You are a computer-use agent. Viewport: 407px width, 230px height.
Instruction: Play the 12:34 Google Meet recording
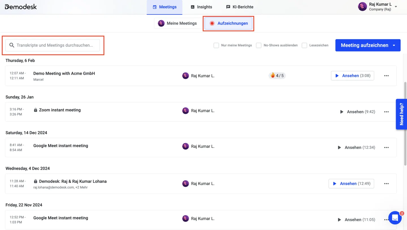[x=356, y=147]
